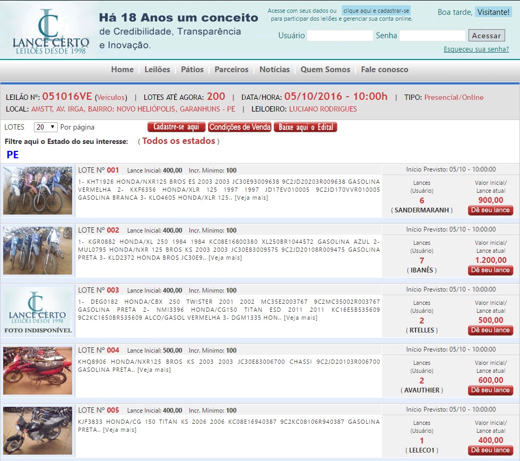Click bidder name LELECO1

point(422,450)
